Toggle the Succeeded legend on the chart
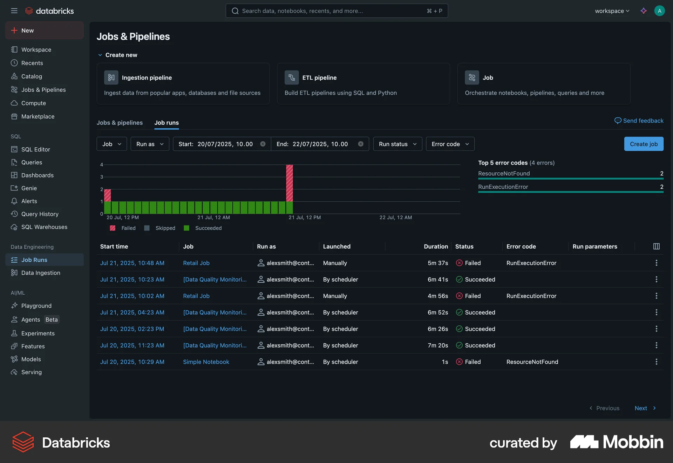This screenshot has width=673, height=463. [203, 228]
